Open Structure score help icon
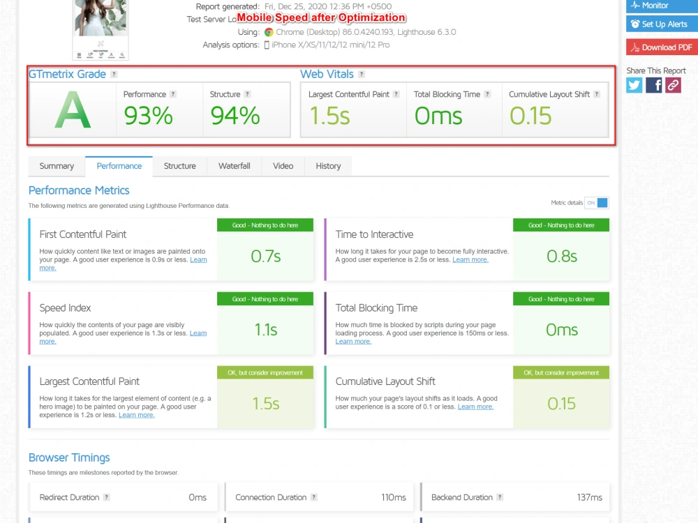 [248, 94]
